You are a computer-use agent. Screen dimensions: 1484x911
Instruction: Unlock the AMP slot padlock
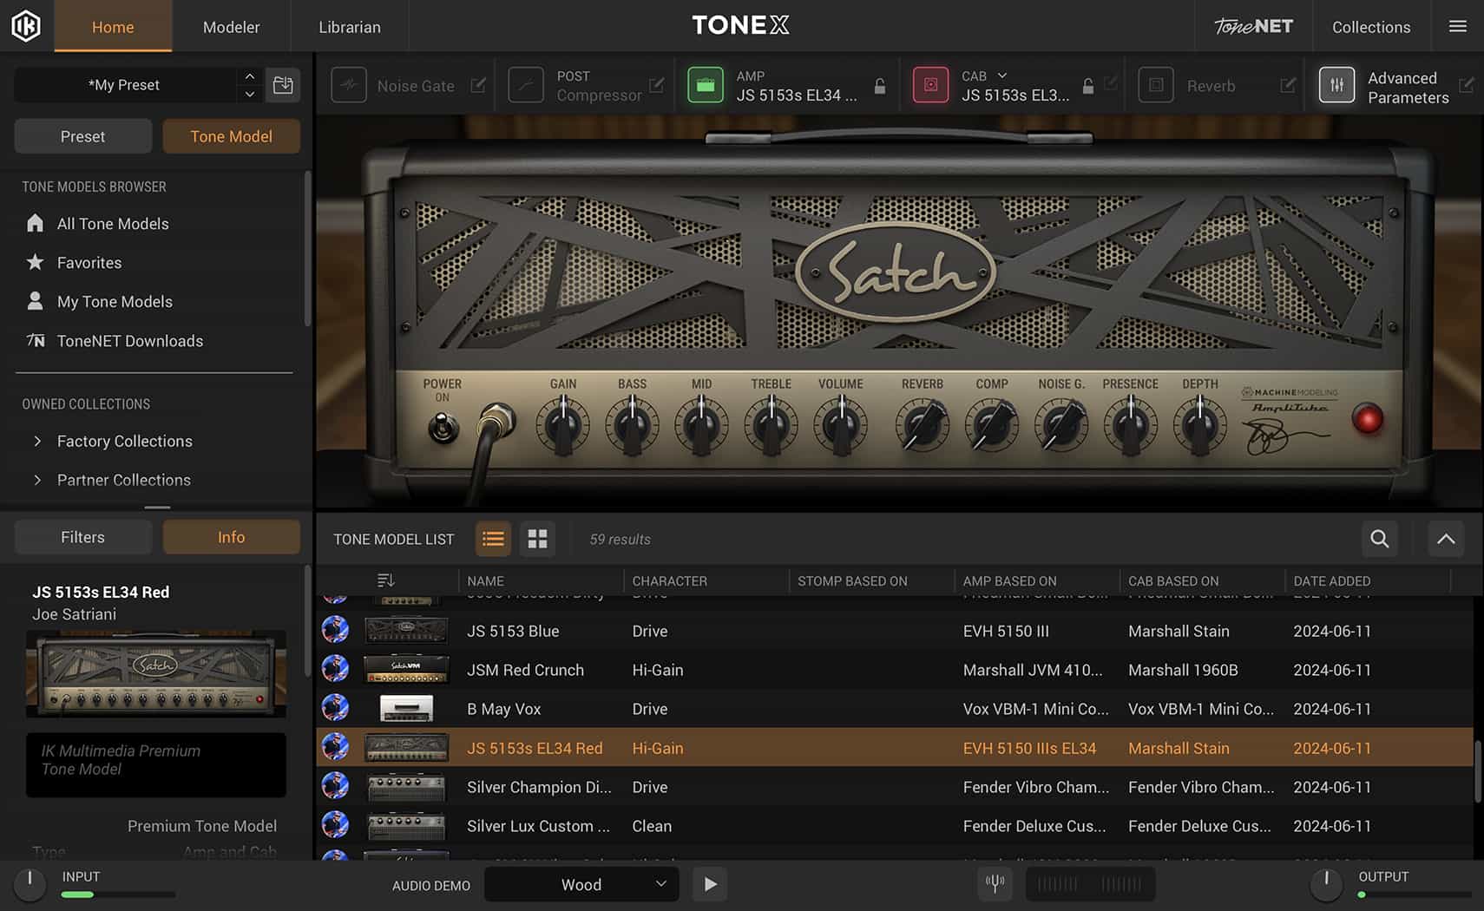[x=879, y=85]
